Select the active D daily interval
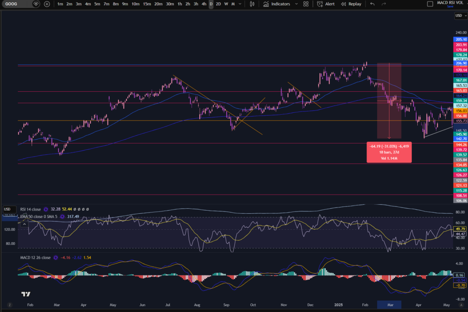The image size is (468, 312). point(211,4)
